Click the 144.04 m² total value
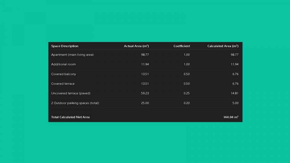The height and width of the screenshot is (163, 290). pyautogui.click(x=231, y=117)
